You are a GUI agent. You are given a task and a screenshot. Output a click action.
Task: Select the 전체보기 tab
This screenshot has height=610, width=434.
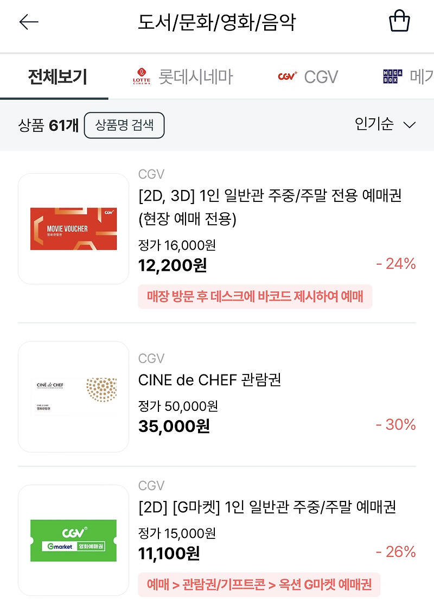pos(58,76)
